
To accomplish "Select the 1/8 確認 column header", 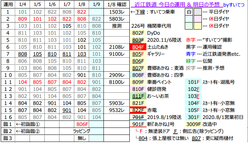I will coord(117,4).
